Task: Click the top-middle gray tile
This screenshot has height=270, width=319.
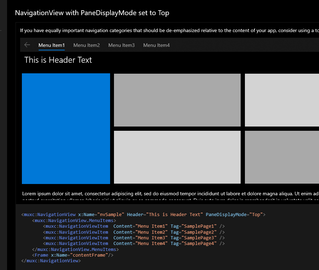Action: tap(177, 100)
